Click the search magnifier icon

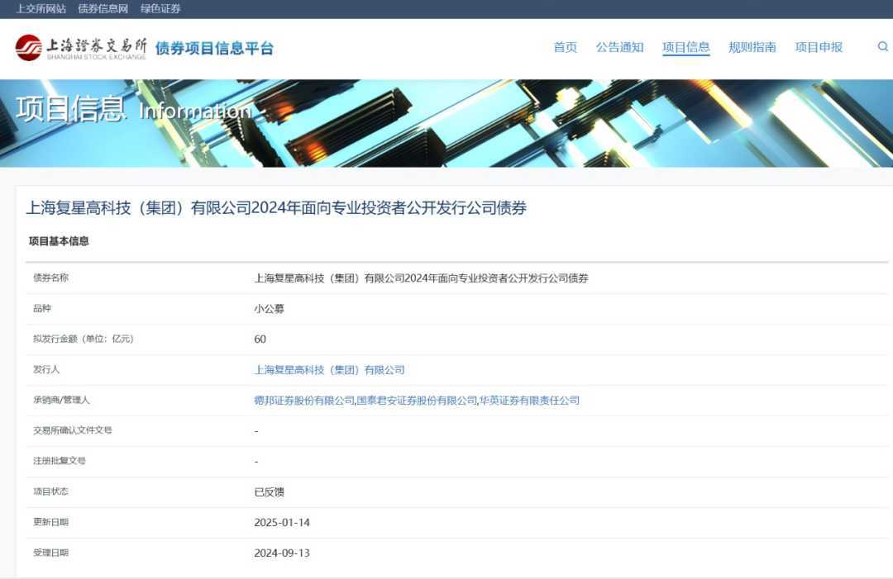882,47
